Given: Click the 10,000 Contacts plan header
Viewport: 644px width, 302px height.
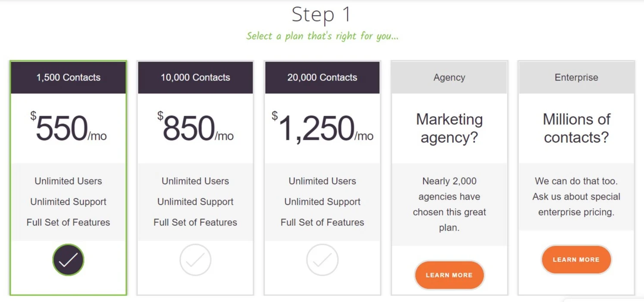Looking at the screenshot, I should pyautogui.click(x=195, y=77).
